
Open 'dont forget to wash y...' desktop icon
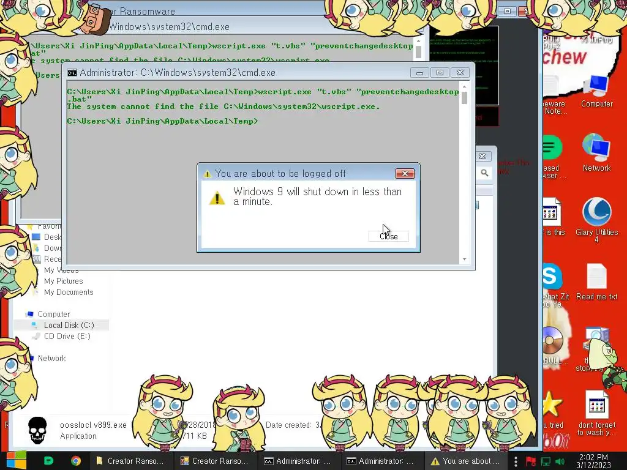tap(596, 413)
